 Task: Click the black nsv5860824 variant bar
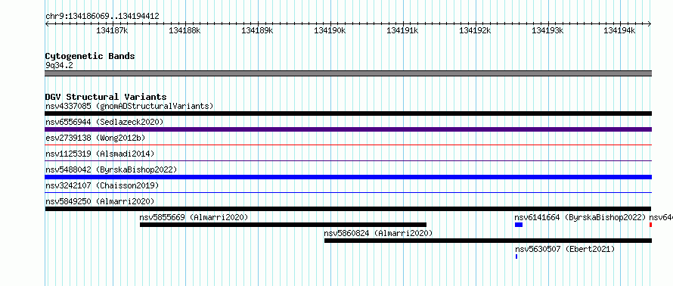(488, 241)
